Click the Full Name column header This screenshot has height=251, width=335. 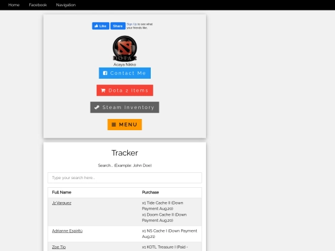61,192
